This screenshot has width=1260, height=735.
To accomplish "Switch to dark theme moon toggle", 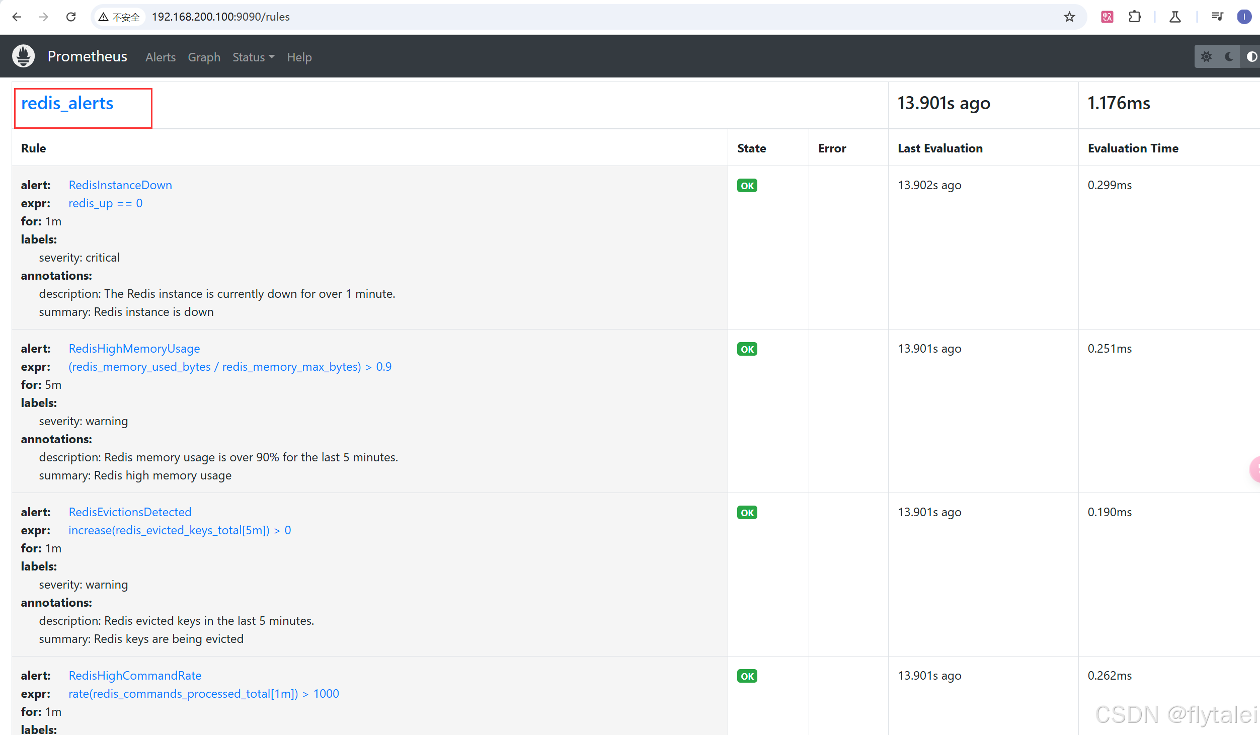I will pos(1229,56).
